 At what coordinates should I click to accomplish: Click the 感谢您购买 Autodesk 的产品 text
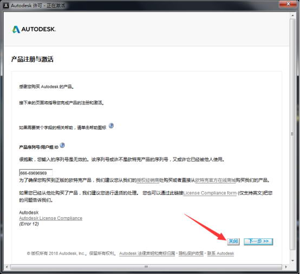[x=47, y=87]
